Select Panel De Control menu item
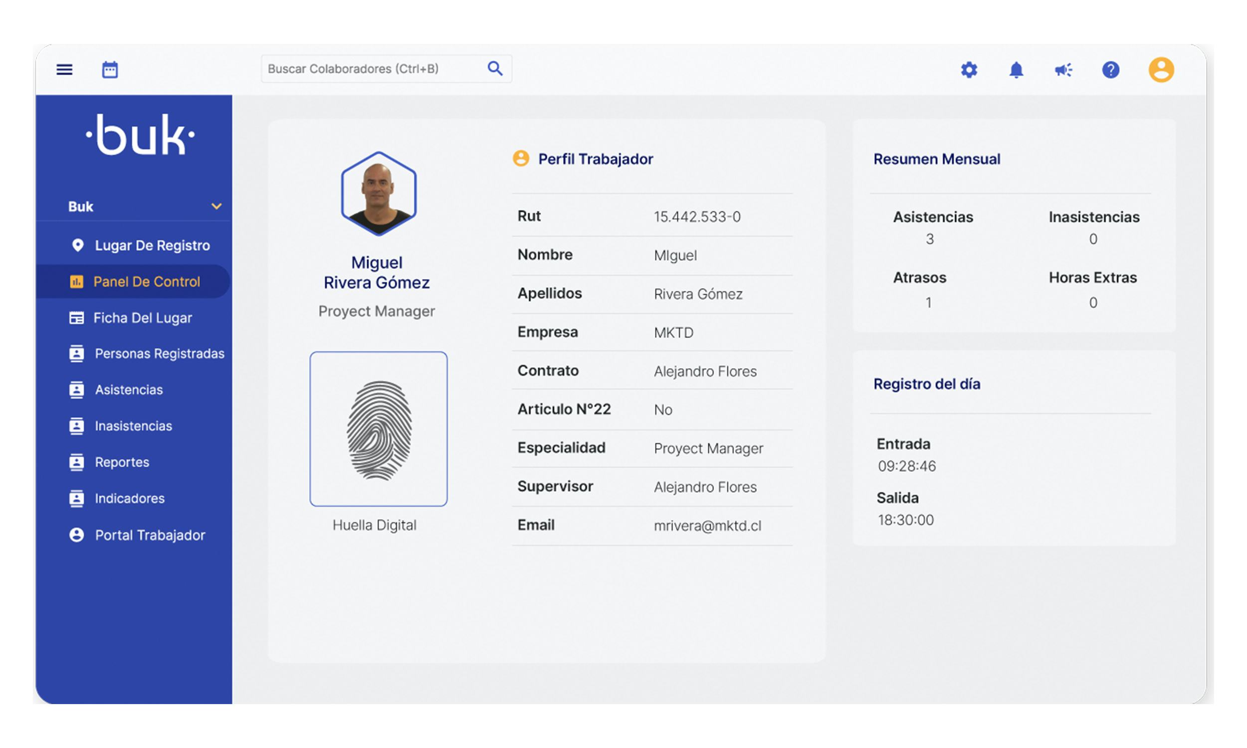Image resolution: width=1247 pixels, height=748 pixels. pos(146,282)
